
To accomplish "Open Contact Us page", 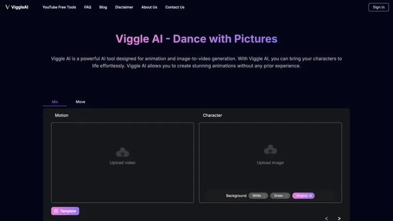I will point(175,7).
